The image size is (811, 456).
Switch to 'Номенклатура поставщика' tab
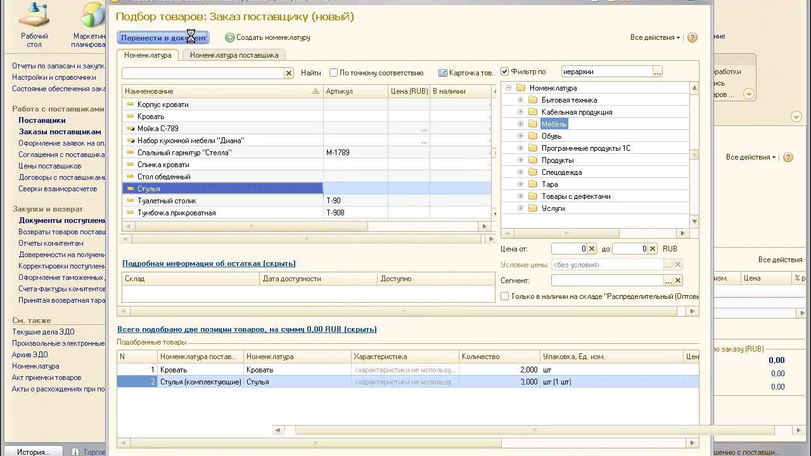click(x=234, y=55)
